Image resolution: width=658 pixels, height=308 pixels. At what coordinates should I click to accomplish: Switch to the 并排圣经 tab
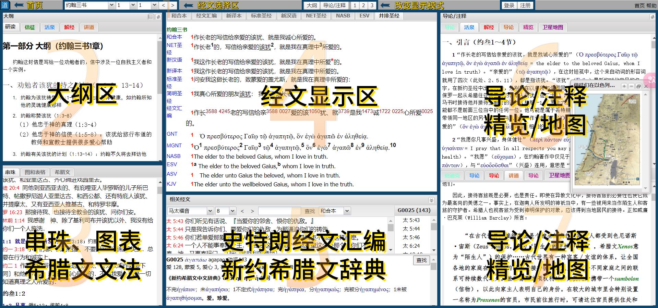389,16
